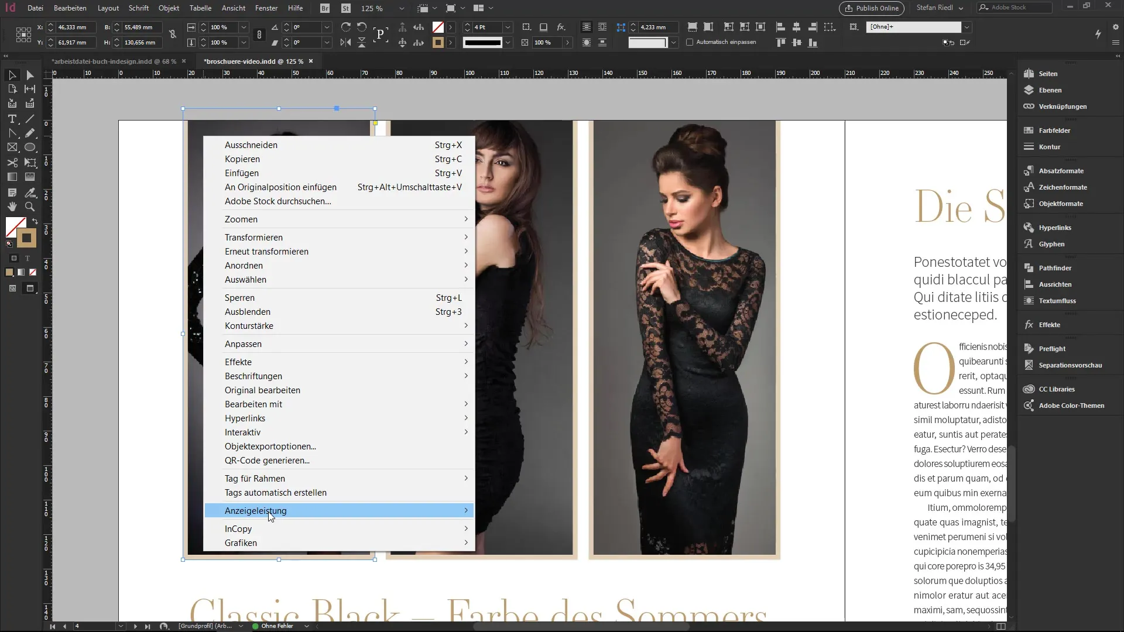Toggle Automatisch einpassen checkbox

pos(690,42)
